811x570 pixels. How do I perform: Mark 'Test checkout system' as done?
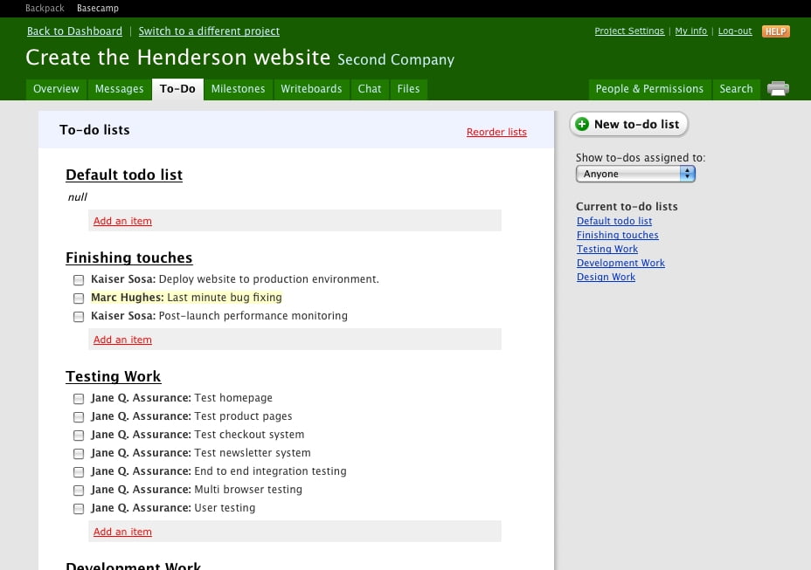pyautogui.click(x=79, y=435)
